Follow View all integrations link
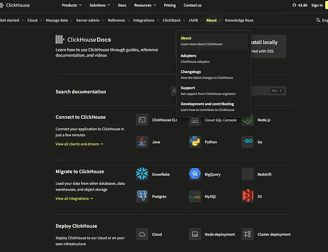This screenshot has width=328, height=252. tap(74, 198)
